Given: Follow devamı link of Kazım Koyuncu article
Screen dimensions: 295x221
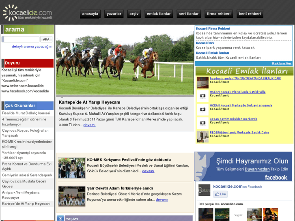Looking at the screenshot, I should pyautogui.click(x=161, y=200).
